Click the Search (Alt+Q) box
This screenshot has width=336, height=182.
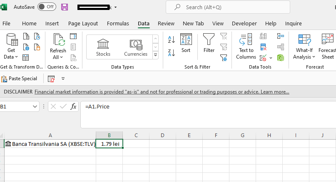pos(228,7)
